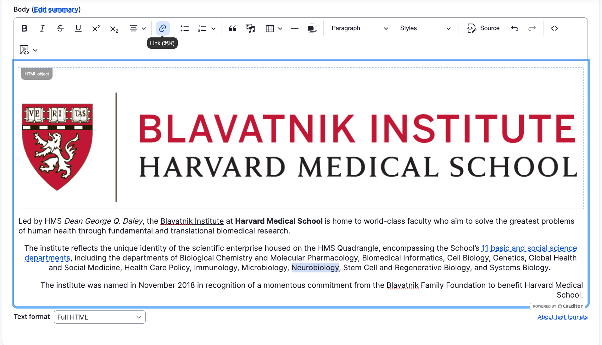Toggle italic formatting

point(42,29)
